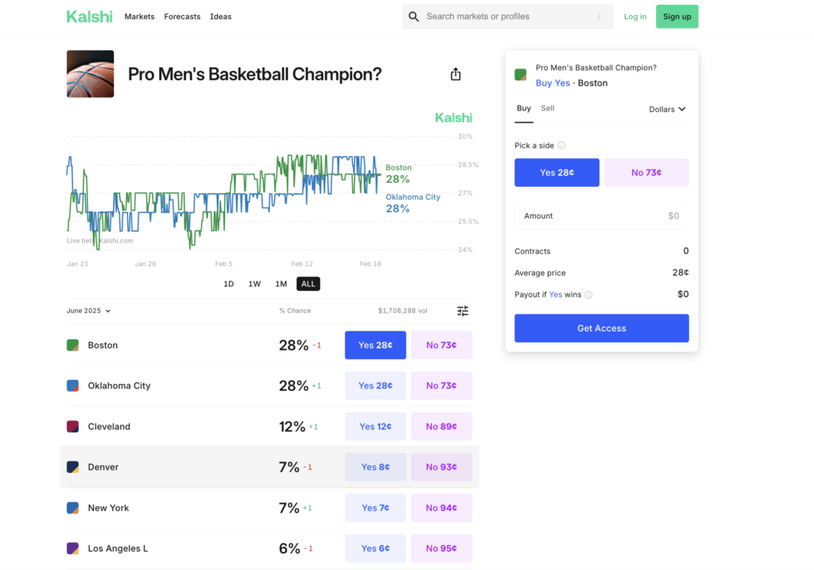Select the 1W chart time range
This screenshot has height=570, width=814.
pyautogui.click(x=254, y=284)
